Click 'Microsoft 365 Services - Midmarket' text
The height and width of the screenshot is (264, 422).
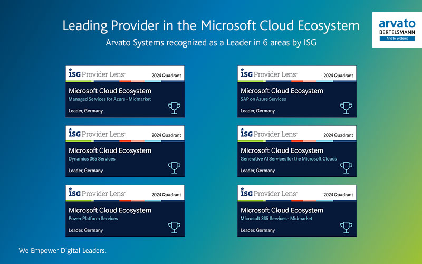[x=276, y=219]
